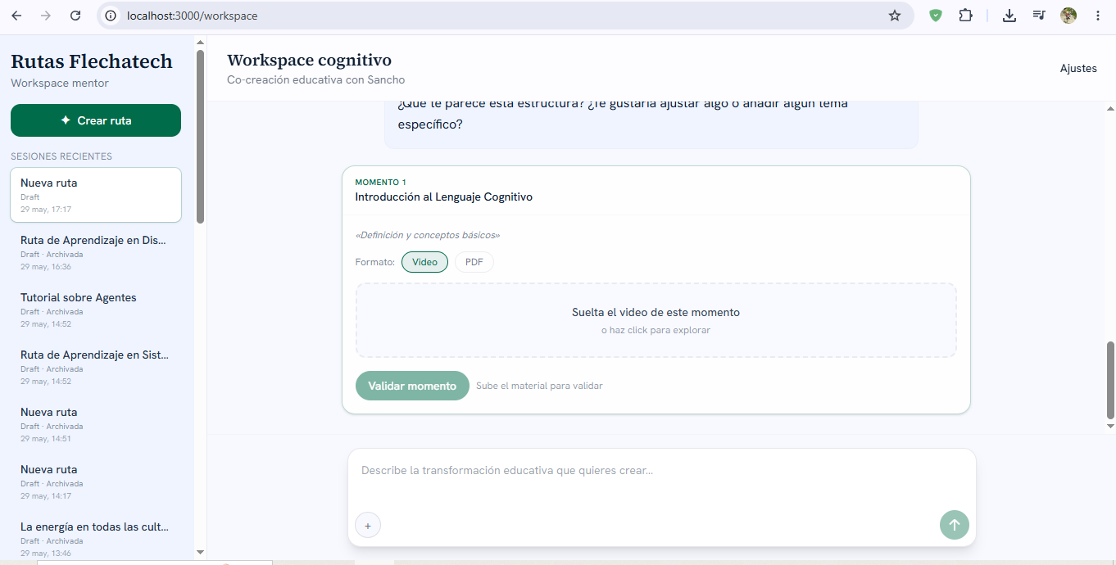This screenshot has height=565, width=1116.
Task: Click the sidebar scrollbar down arrow
Action: [200, 553]
